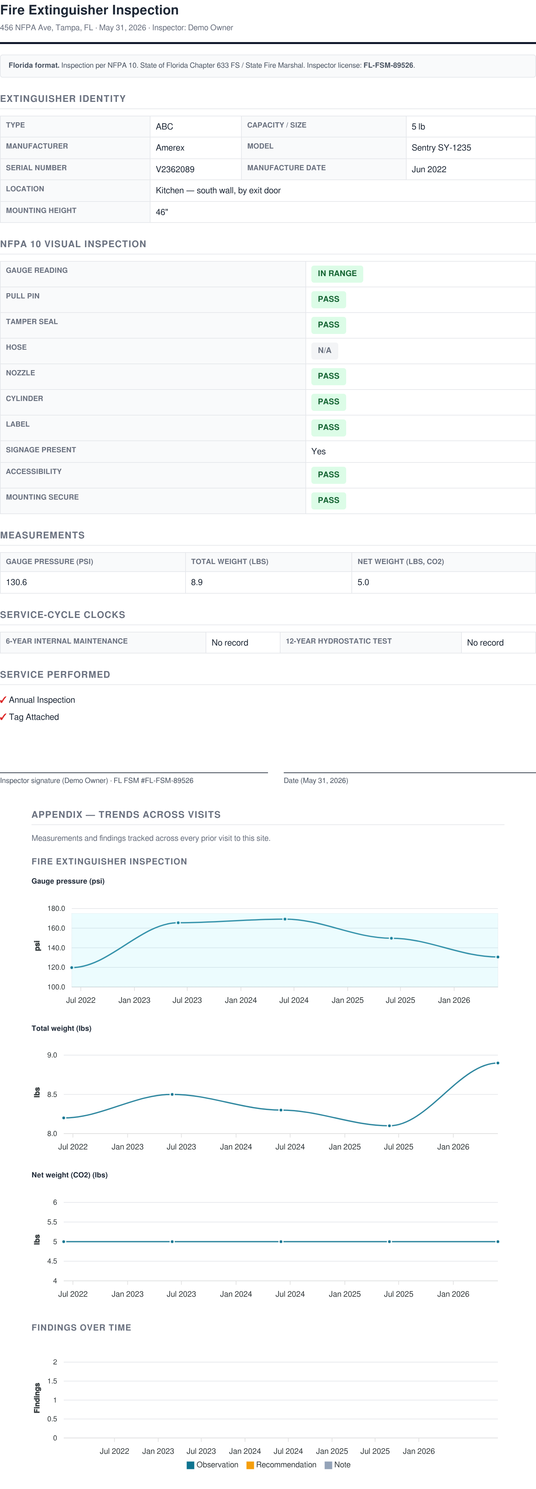Click the IN RANGE gauge reading badge

pyautogui.click(x=337, y=274)
